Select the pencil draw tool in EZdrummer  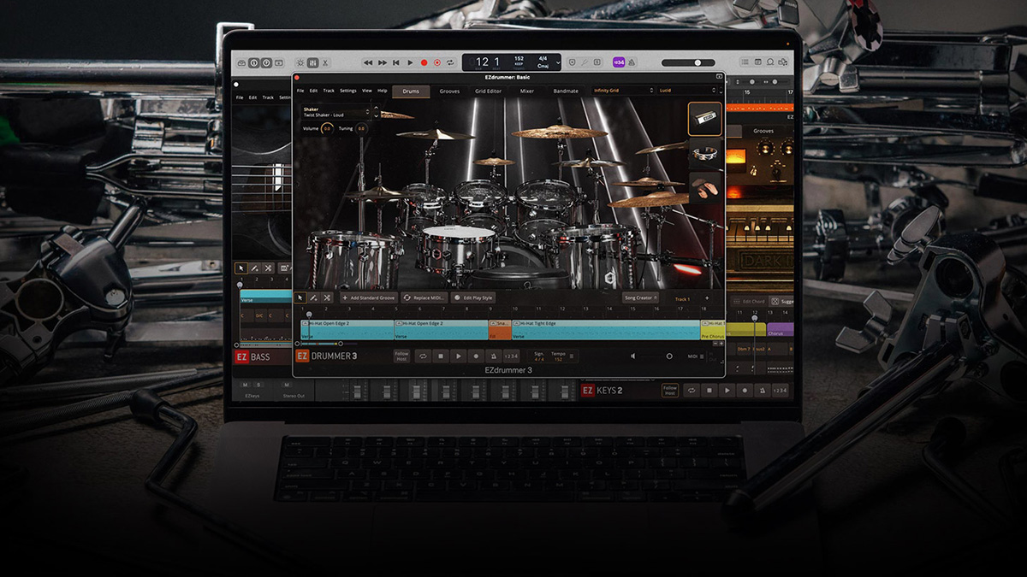click(x=313, y=297)
